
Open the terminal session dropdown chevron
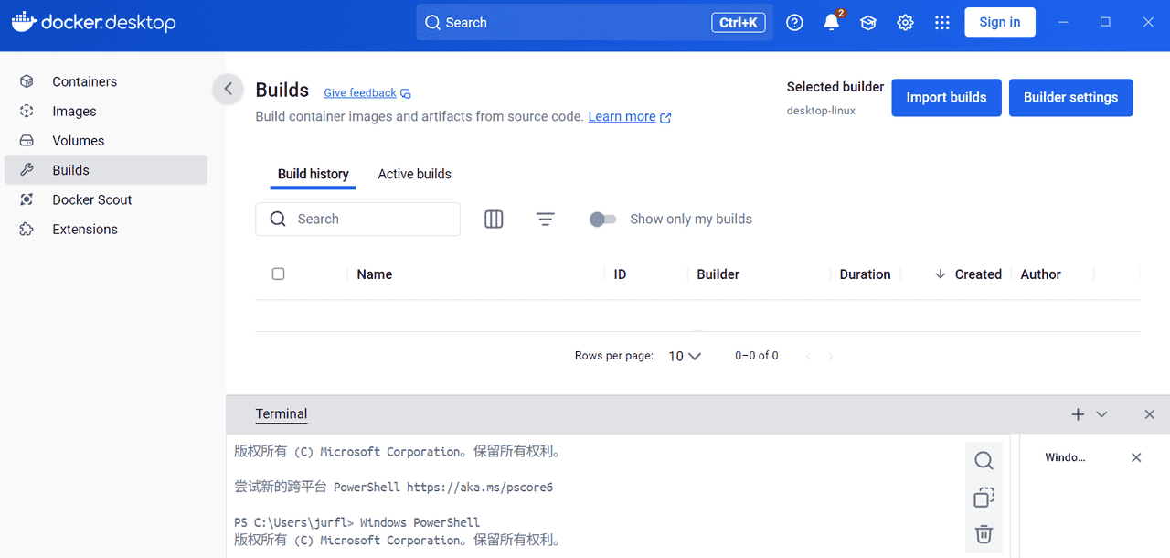(1101, 414)
